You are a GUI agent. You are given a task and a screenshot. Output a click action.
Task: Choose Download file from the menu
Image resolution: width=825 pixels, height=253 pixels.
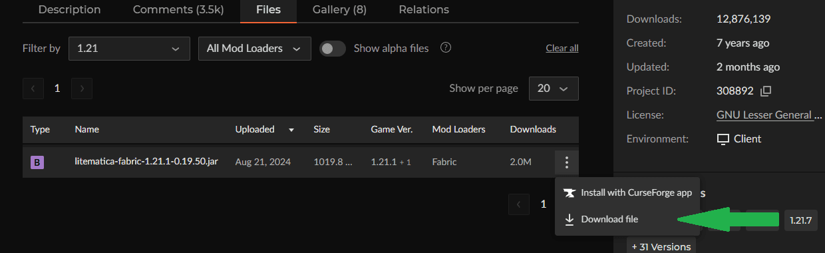point(627,219)
